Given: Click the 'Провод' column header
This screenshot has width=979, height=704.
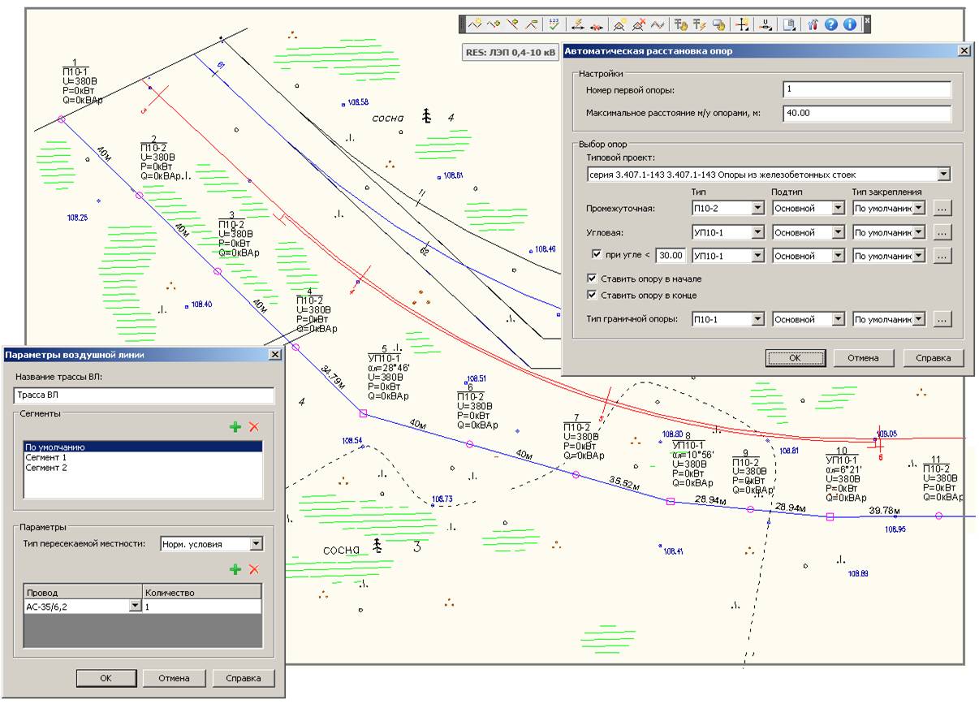Looking at the screenshot, I should tap(84, 592).
